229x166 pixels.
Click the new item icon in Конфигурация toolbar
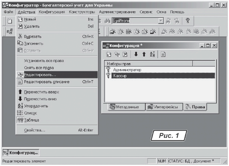tap(109, 54)
